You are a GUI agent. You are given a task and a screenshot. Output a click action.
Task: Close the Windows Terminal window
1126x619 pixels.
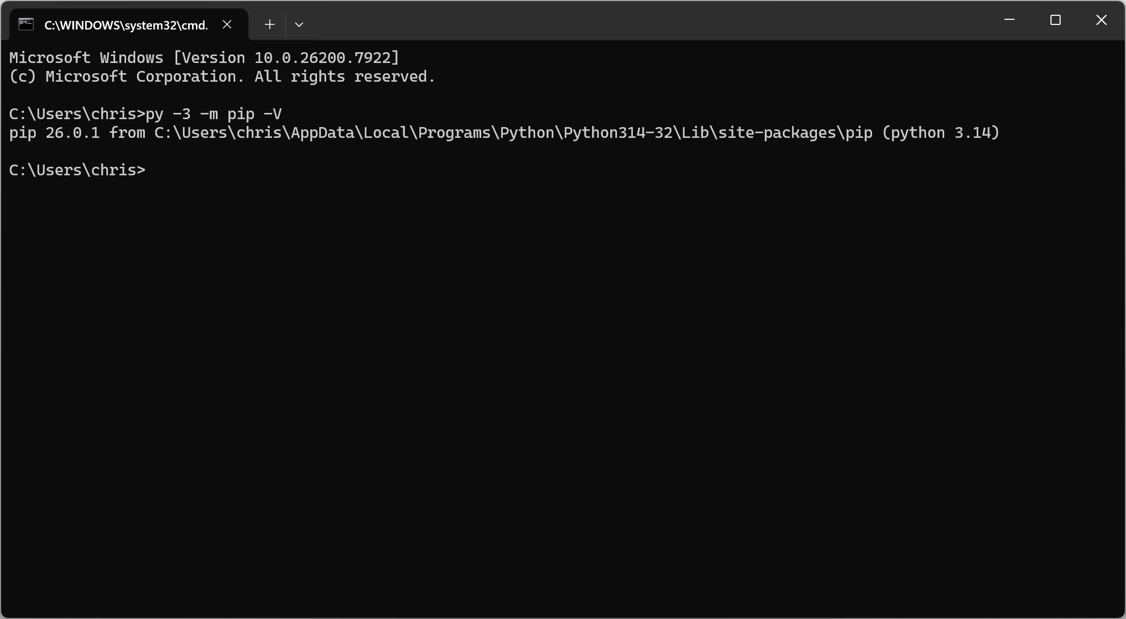(1102, 20)
